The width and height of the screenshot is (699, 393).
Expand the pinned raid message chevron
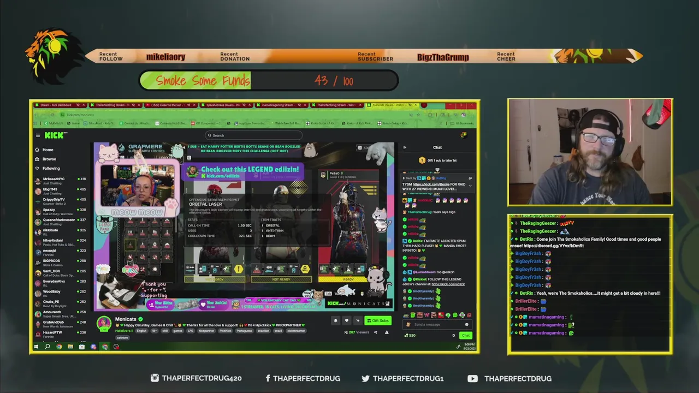click(x=470, y=186)
